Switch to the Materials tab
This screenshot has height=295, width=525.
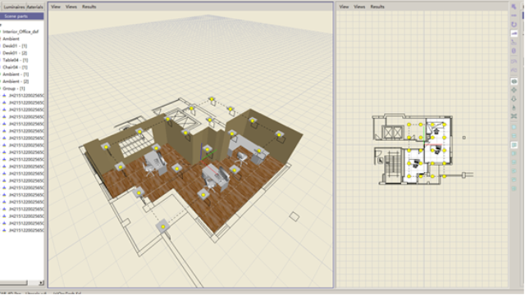(34, 7)
